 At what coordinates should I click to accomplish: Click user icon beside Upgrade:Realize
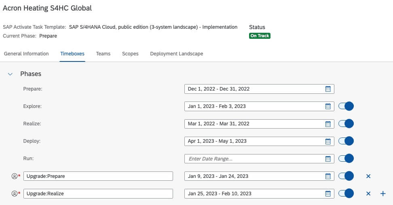coord(15,193)
